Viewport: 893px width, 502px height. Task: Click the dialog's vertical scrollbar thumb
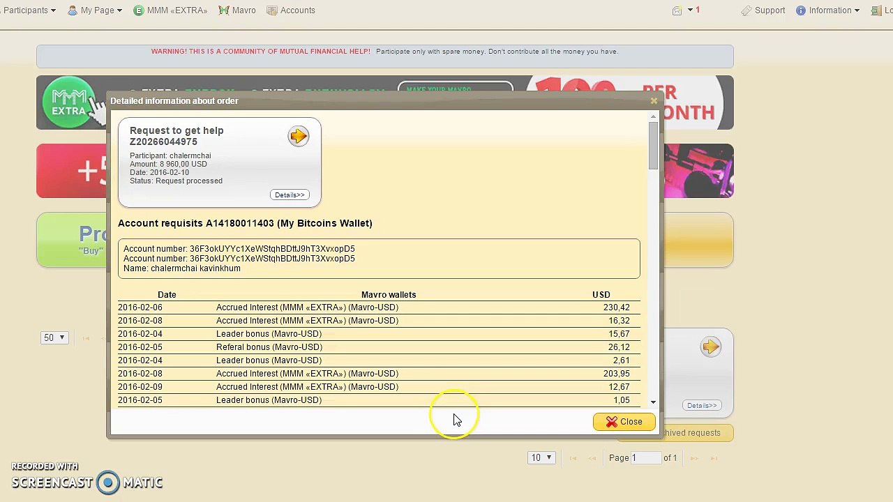pos(653,145)
